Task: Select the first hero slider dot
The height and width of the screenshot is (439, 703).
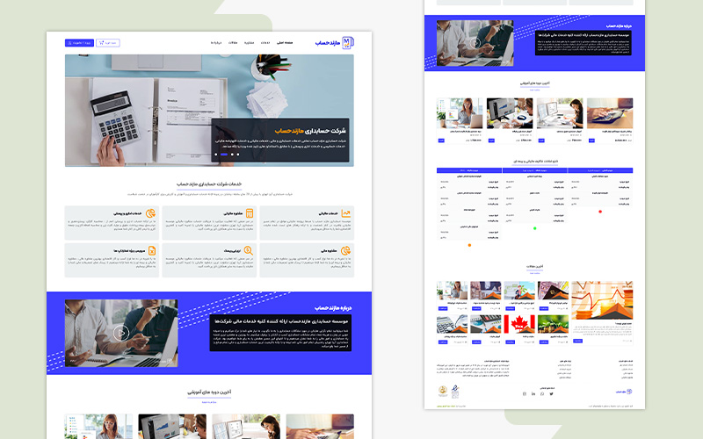Action: click(216, 155)
